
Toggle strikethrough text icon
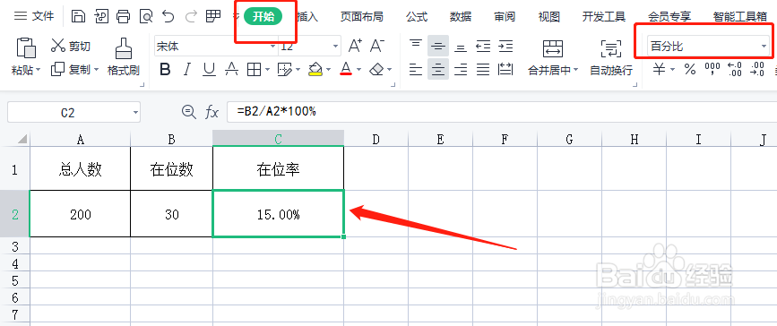[x=231, y=69]
